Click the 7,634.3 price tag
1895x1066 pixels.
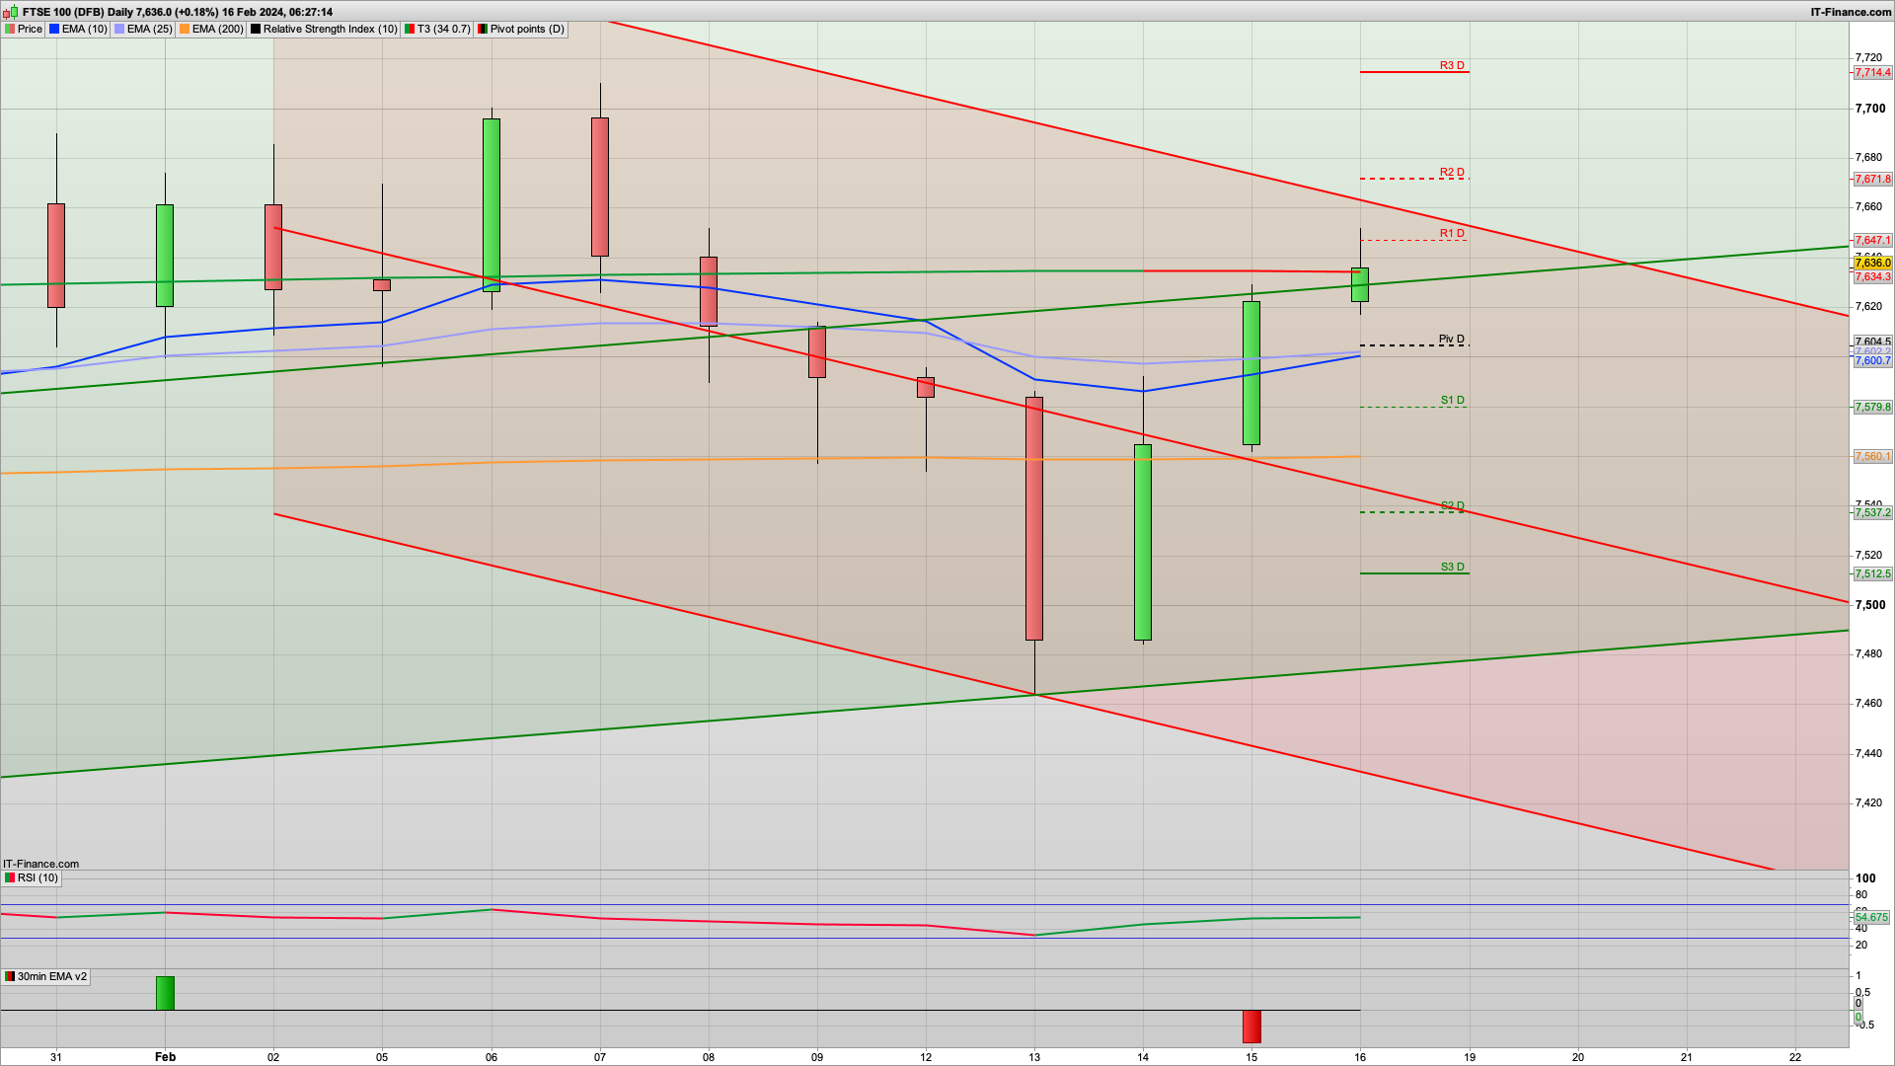1872,276
